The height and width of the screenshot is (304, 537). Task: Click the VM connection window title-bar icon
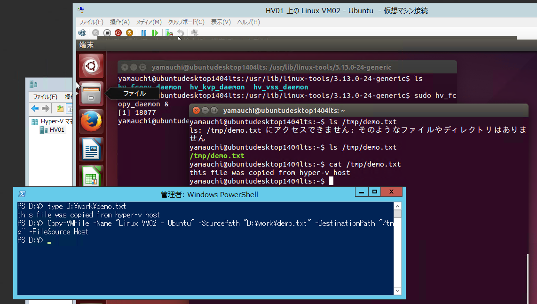pos(81,10)
